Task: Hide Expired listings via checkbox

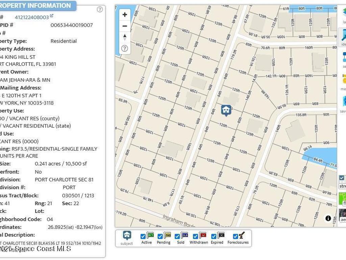Action: 214,236
